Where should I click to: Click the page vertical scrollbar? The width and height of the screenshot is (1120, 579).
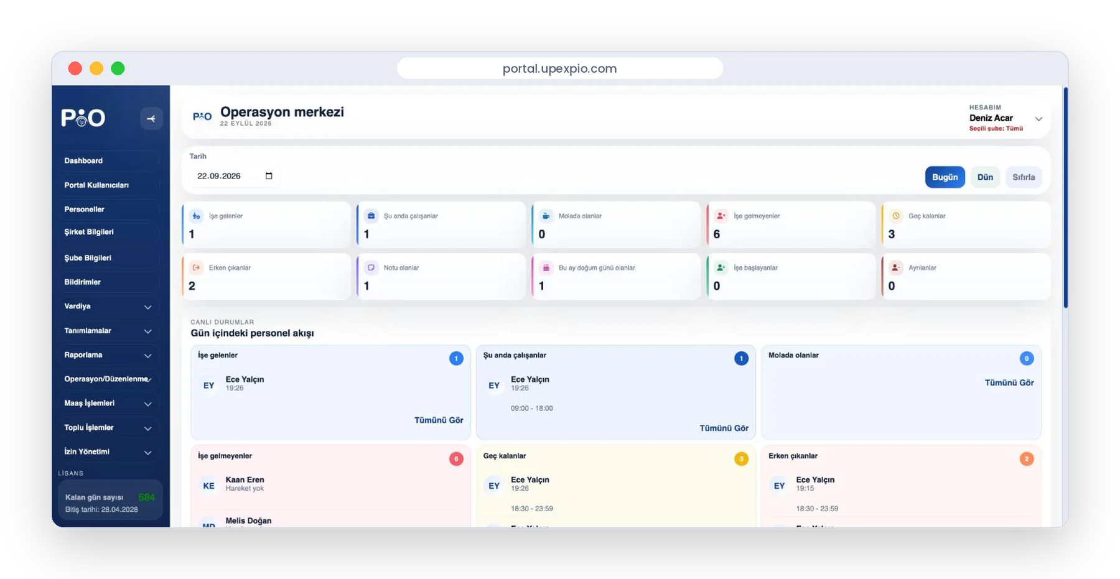pyautogui.click(x=1066, y=198)
